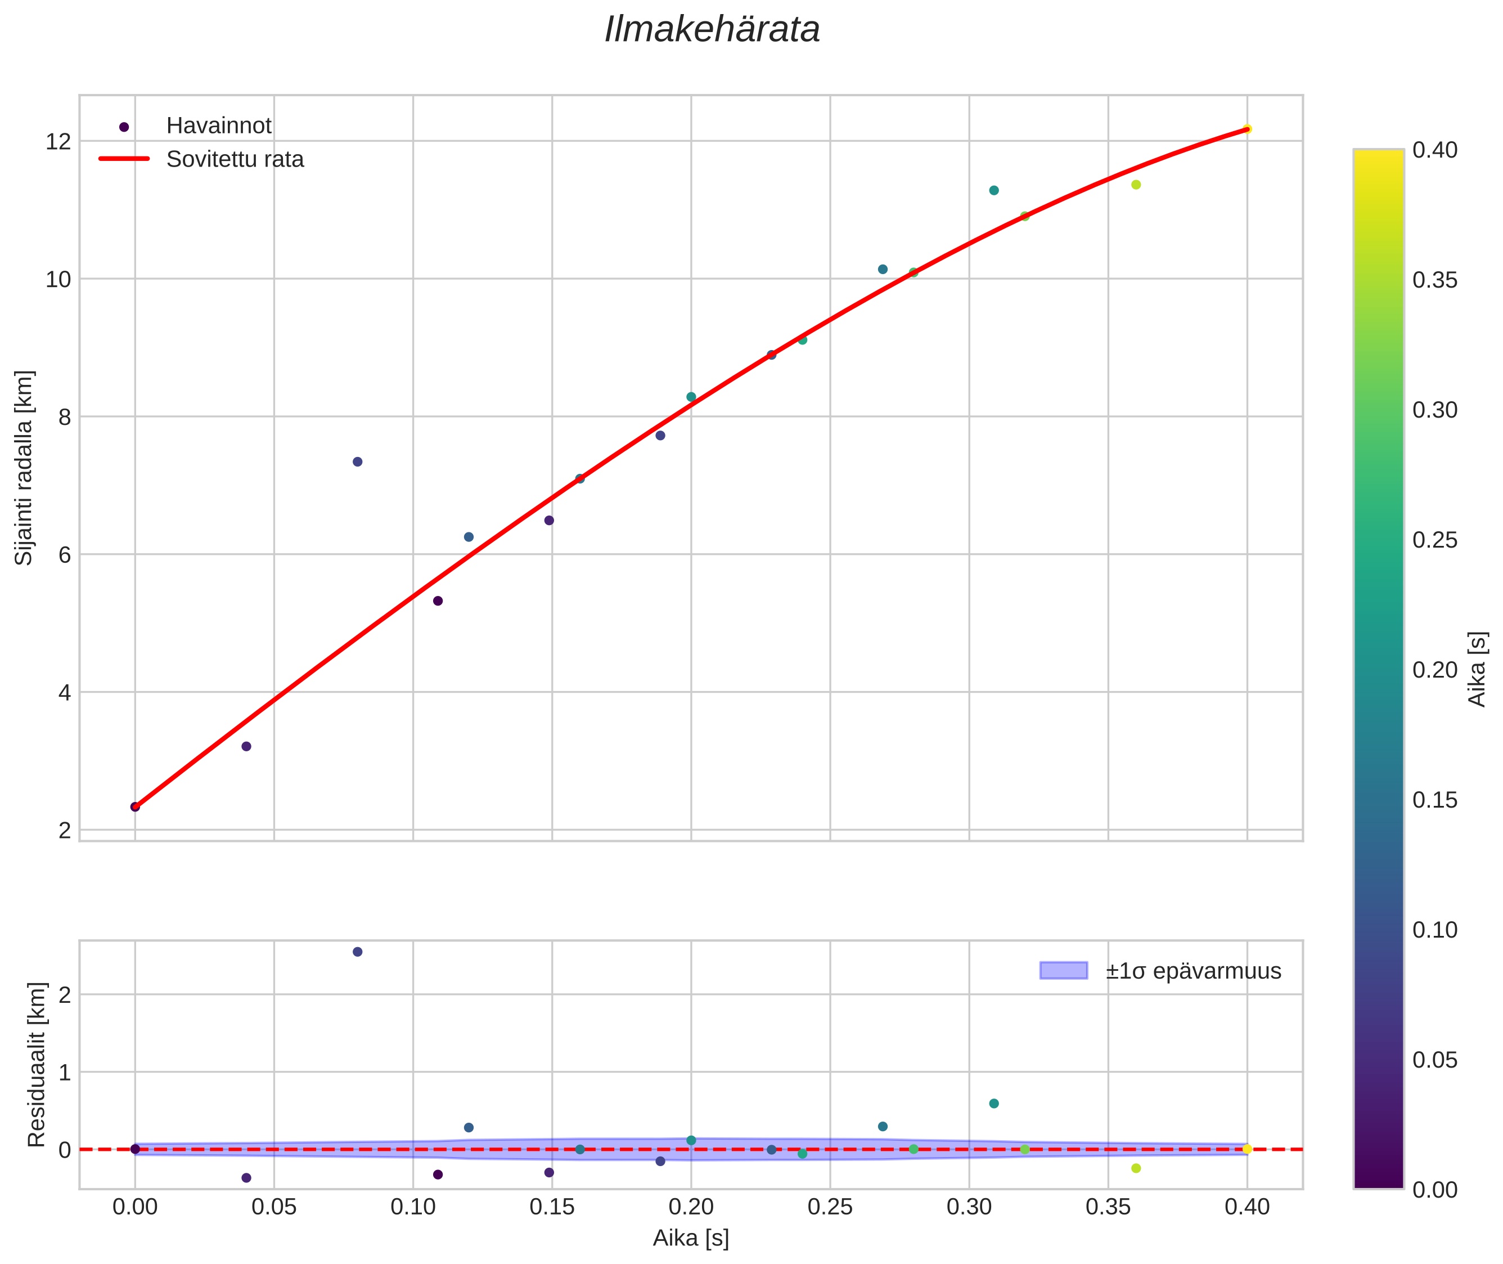Click the Aika [s] x-axis label below the chart
This screenshot has width=1503, height=1264.
coord(690,1238)
